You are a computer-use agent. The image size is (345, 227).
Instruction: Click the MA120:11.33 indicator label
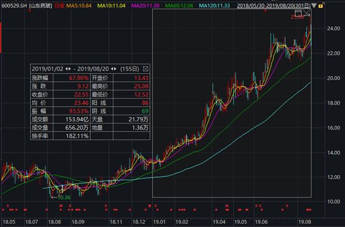tap(214, 6)
